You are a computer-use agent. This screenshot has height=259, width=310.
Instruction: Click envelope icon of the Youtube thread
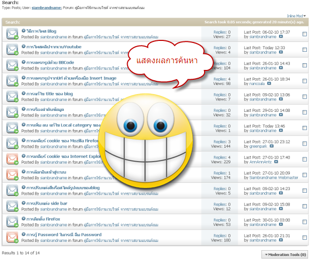click(12, 50)
